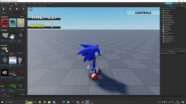Open File Explorer from the taskbar
The image size is (186, 104).
pyautogui.click(x=40, y=102)
